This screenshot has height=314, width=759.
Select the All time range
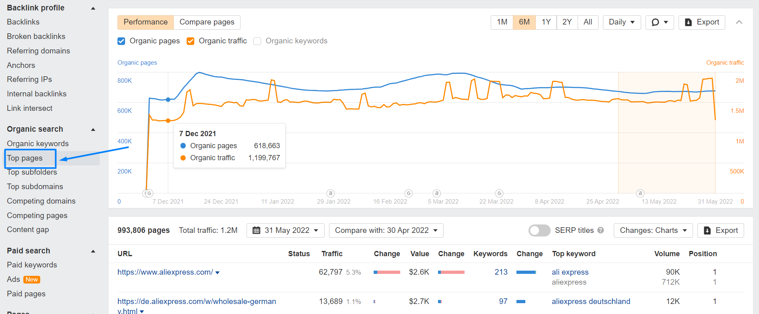click(588, 22)
